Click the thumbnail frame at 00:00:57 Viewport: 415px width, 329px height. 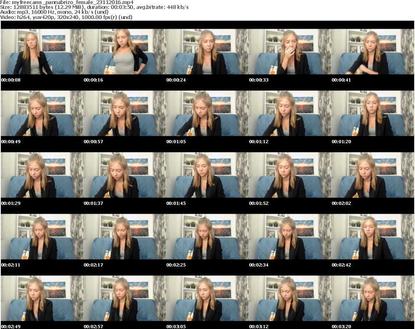(125, 113)
